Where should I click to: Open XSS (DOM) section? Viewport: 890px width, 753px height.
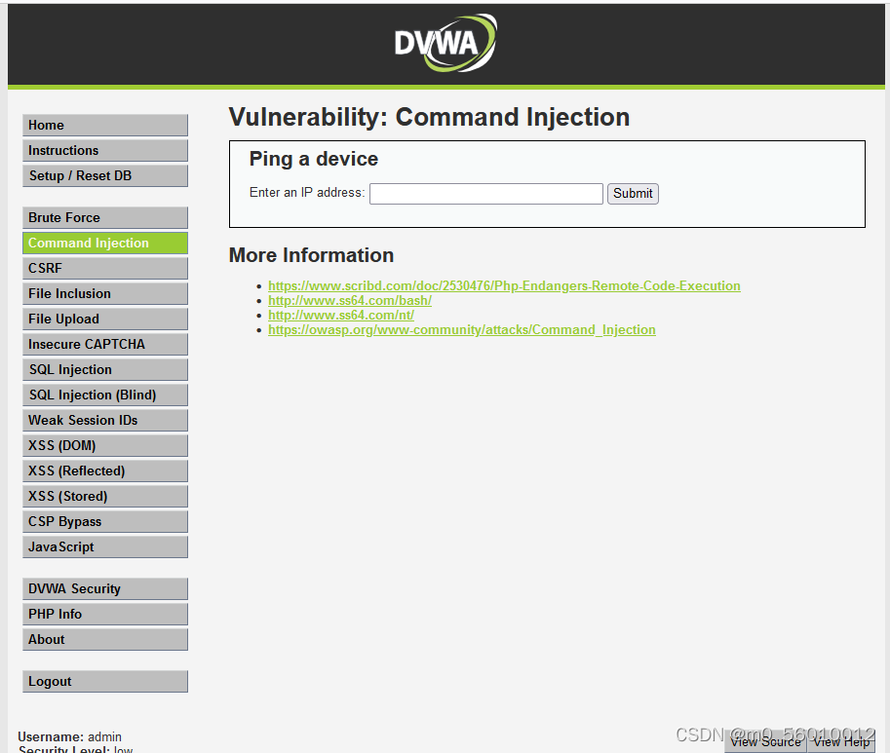click(x=105, y=446)
